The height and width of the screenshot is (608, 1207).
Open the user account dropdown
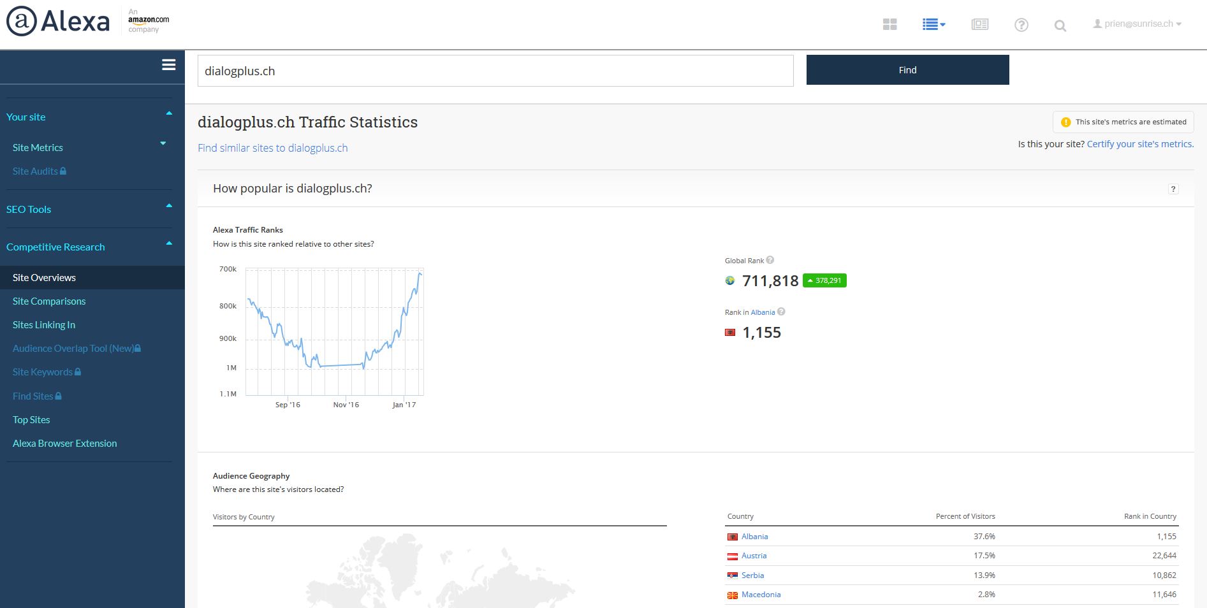(x=1138, y=24)
